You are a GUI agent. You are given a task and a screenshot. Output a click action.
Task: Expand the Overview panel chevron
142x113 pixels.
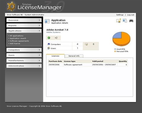(x=39, y=20)
